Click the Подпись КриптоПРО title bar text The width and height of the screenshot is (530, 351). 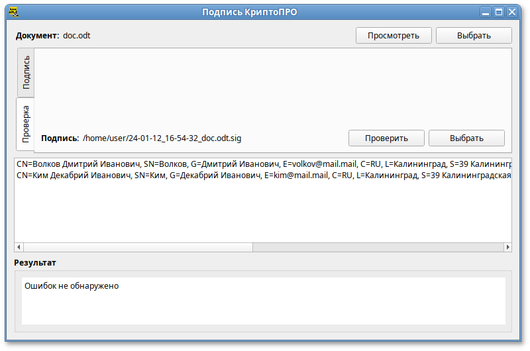(264, 11)
